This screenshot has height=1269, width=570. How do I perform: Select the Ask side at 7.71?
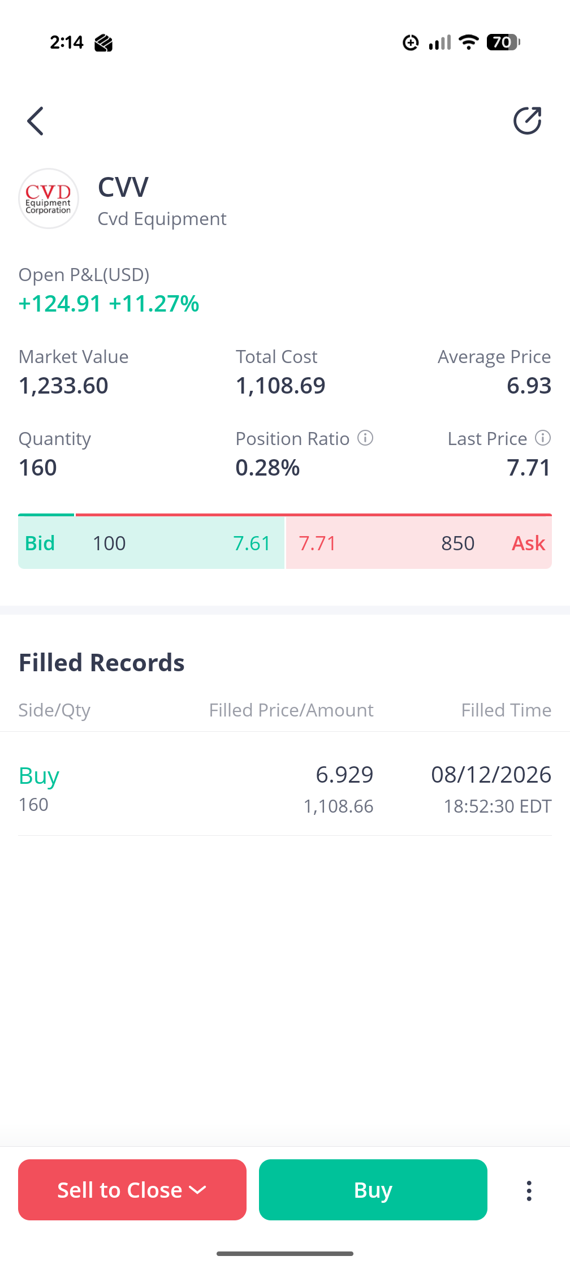coord(419,543)
